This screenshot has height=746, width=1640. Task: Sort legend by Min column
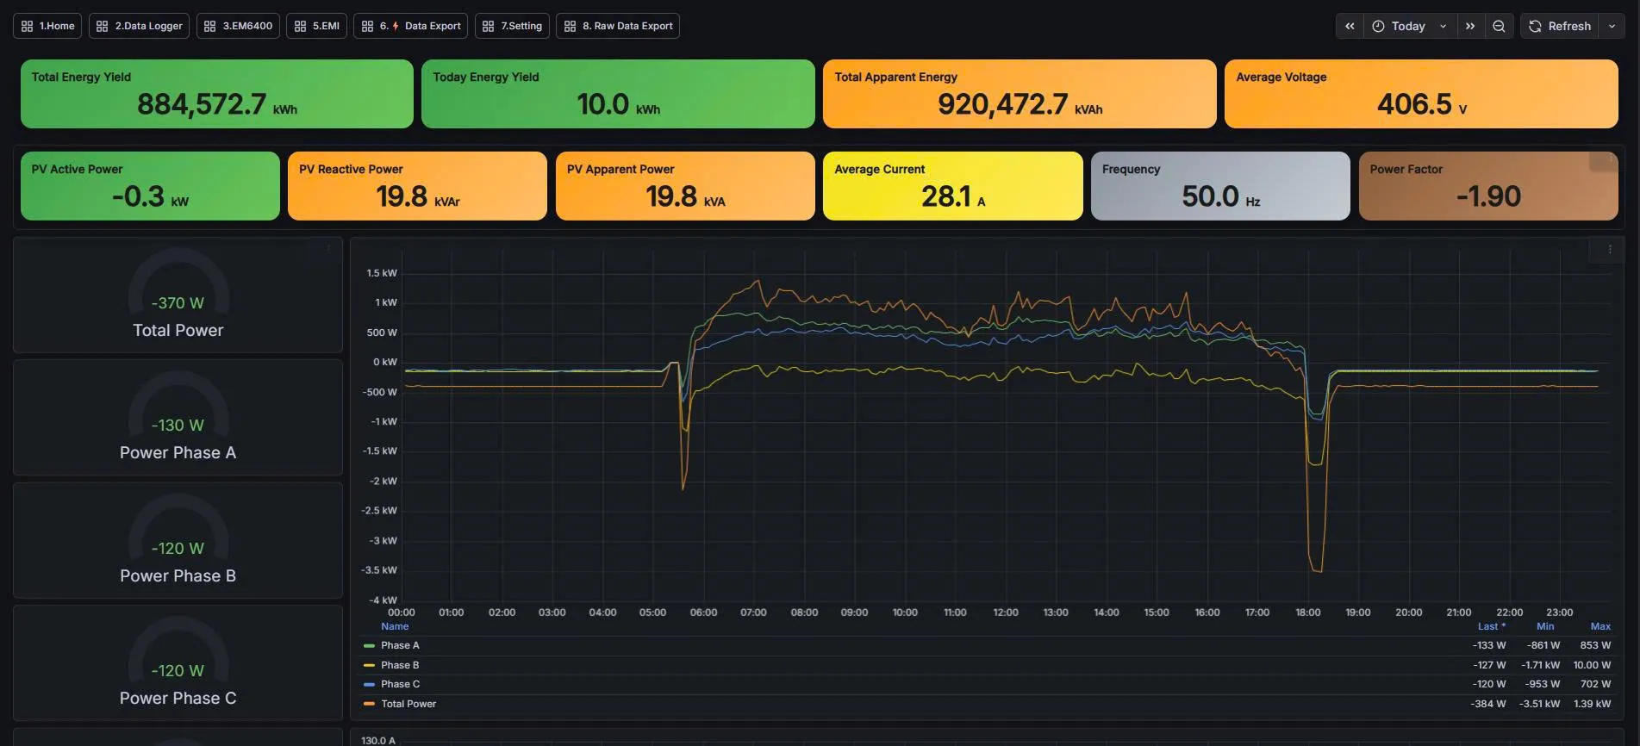1545,626
